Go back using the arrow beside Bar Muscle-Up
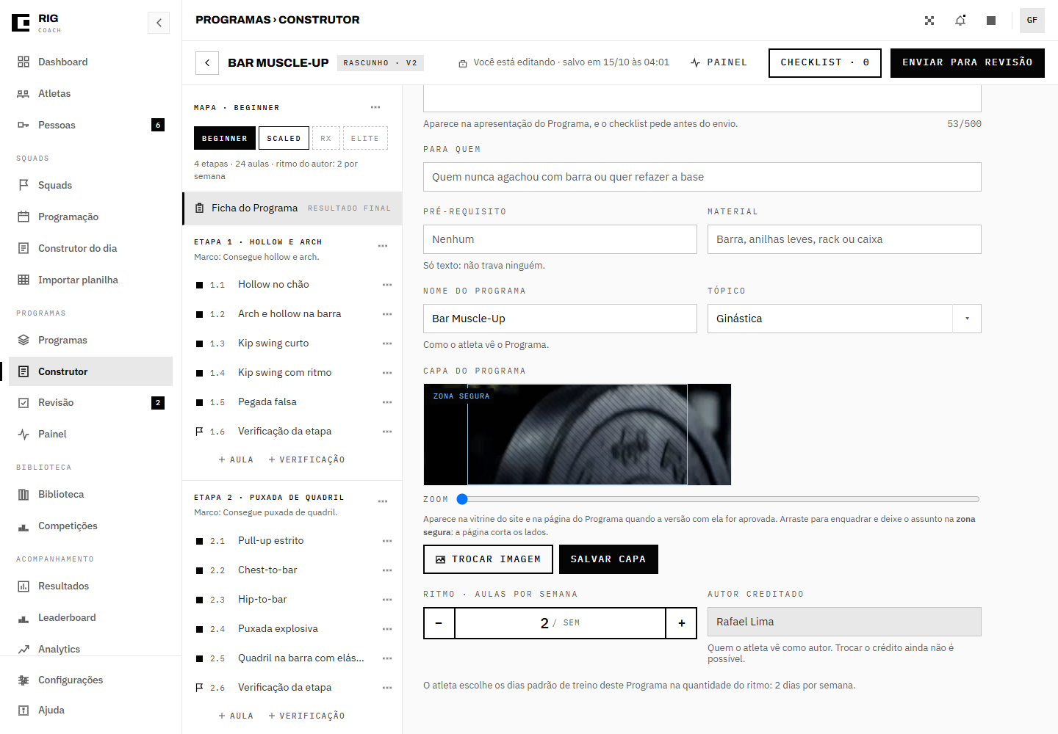 (x=207, y=63)
